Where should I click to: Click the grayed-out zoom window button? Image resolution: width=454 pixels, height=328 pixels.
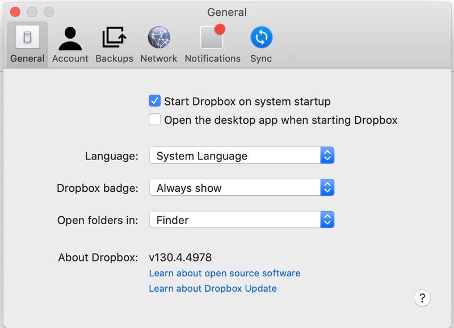pos(49,12)
